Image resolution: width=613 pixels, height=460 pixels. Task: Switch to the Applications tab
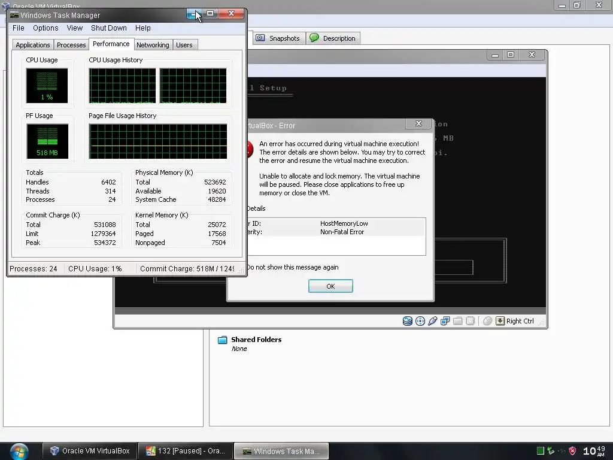(33, 45)
